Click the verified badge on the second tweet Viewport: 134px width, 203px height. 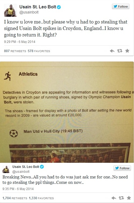point(42,167)
